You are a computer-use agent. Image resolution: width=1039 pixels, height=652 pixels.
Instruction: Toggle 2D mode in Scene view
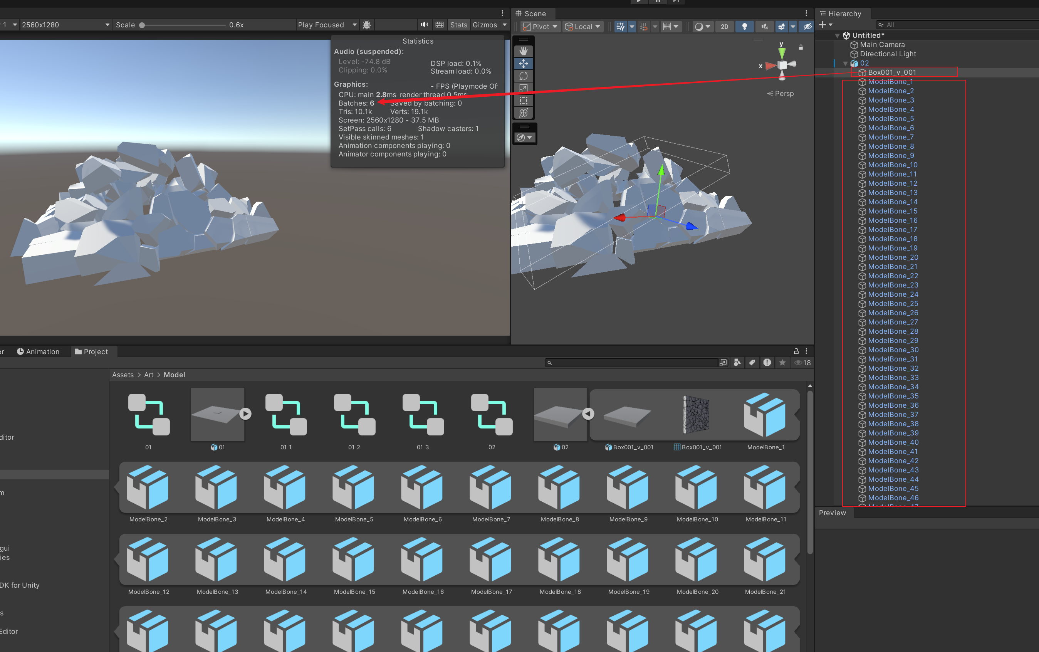724,26
